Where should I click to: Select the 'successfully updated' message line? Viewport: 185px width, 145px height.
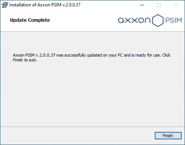[x=92, y=55]
